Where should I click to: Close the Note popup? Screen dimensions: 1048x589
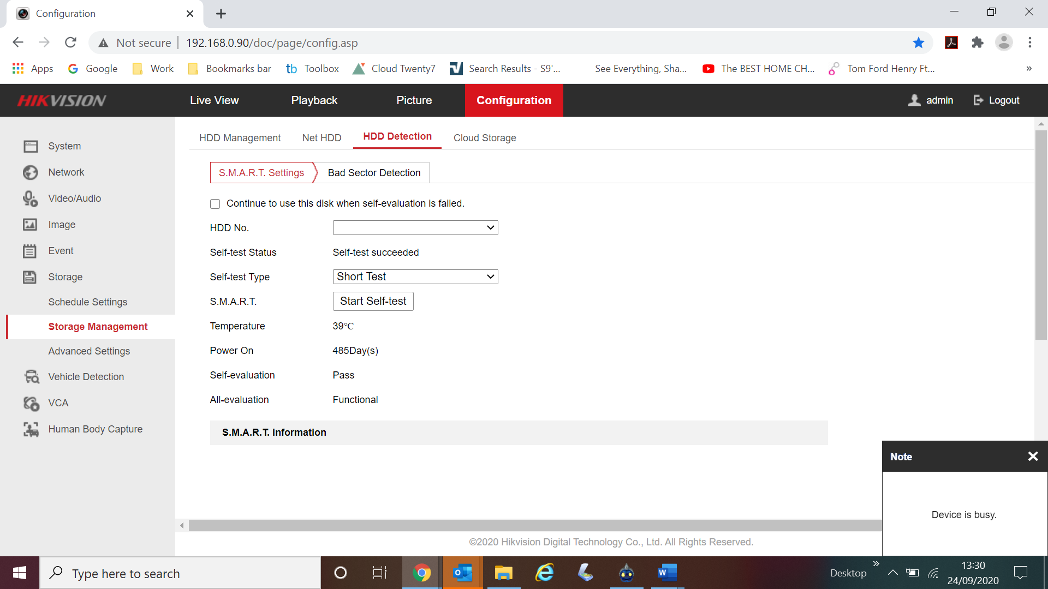point(1033,456)
